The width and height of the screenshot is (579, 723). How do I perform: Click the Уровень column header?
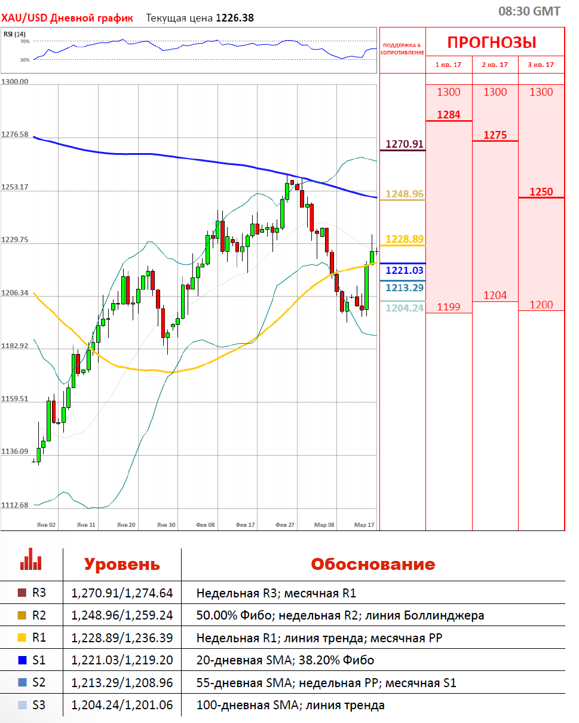tap(122, 565)
